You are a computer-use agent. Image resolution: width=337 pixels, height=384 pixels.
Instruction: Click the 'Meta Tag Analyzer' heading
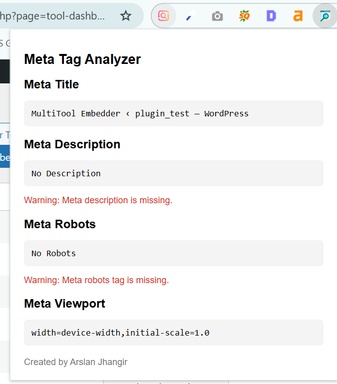coord(82,59)
